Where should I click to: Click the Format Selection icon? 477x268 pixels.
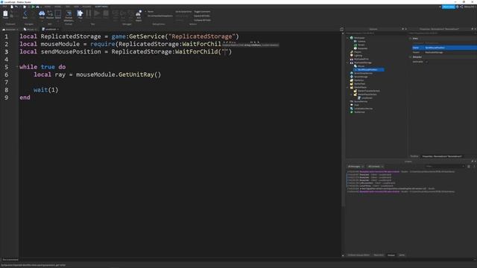pyautogui.click(x=69, y=15)
